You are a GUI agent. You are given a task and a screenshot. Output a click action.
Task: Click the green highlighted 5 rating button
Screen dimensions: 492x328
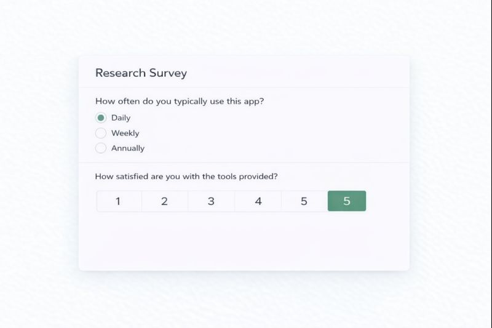point(347,201)
